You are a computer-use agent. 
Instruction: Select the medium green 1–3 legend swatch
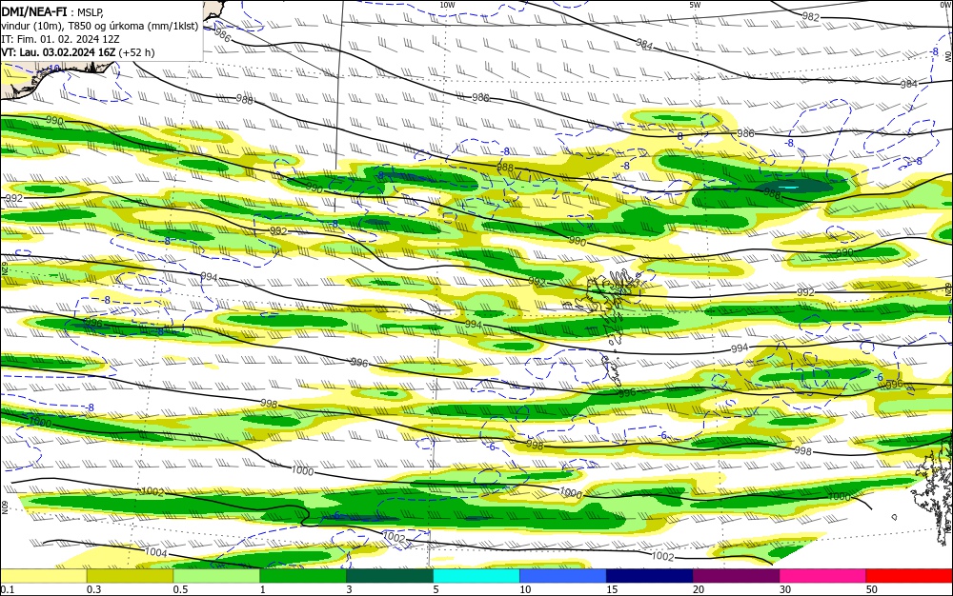303,576
